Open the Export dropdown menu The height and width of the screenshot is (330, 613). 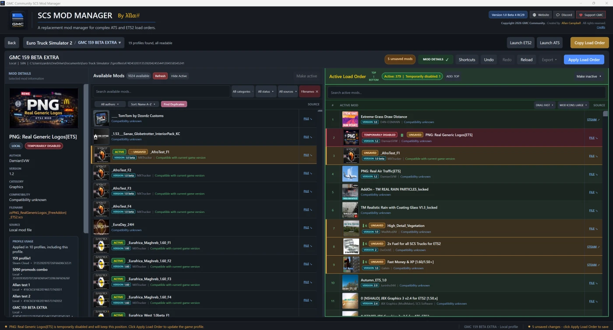549,59
